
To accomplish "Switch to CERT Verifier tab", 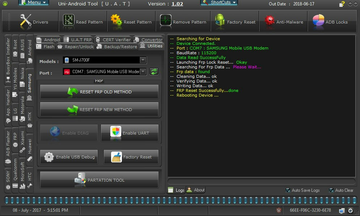I will [x=113, y=39].
